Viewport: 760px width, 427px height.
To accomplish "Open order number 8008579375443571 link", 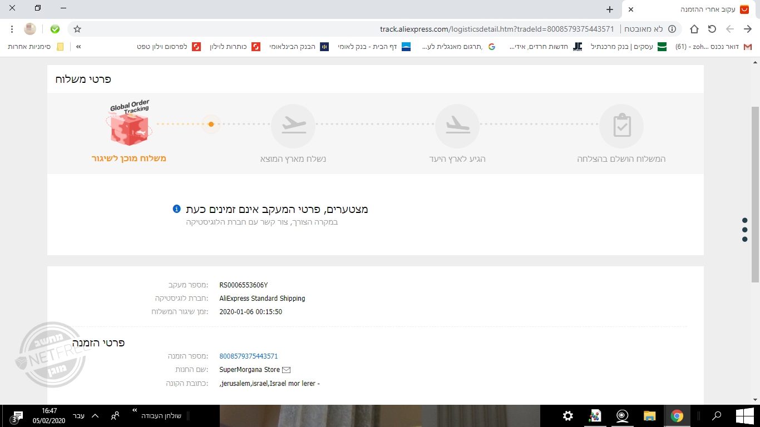I will [249, 356].
